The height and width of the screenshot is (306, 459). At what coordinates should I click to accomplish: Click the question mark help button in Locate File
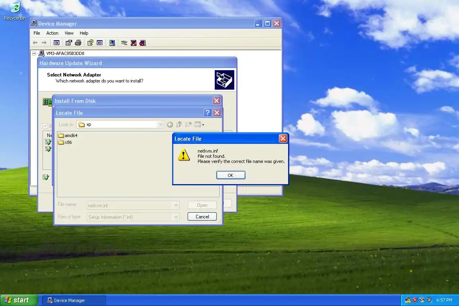[x=208, y=113]
